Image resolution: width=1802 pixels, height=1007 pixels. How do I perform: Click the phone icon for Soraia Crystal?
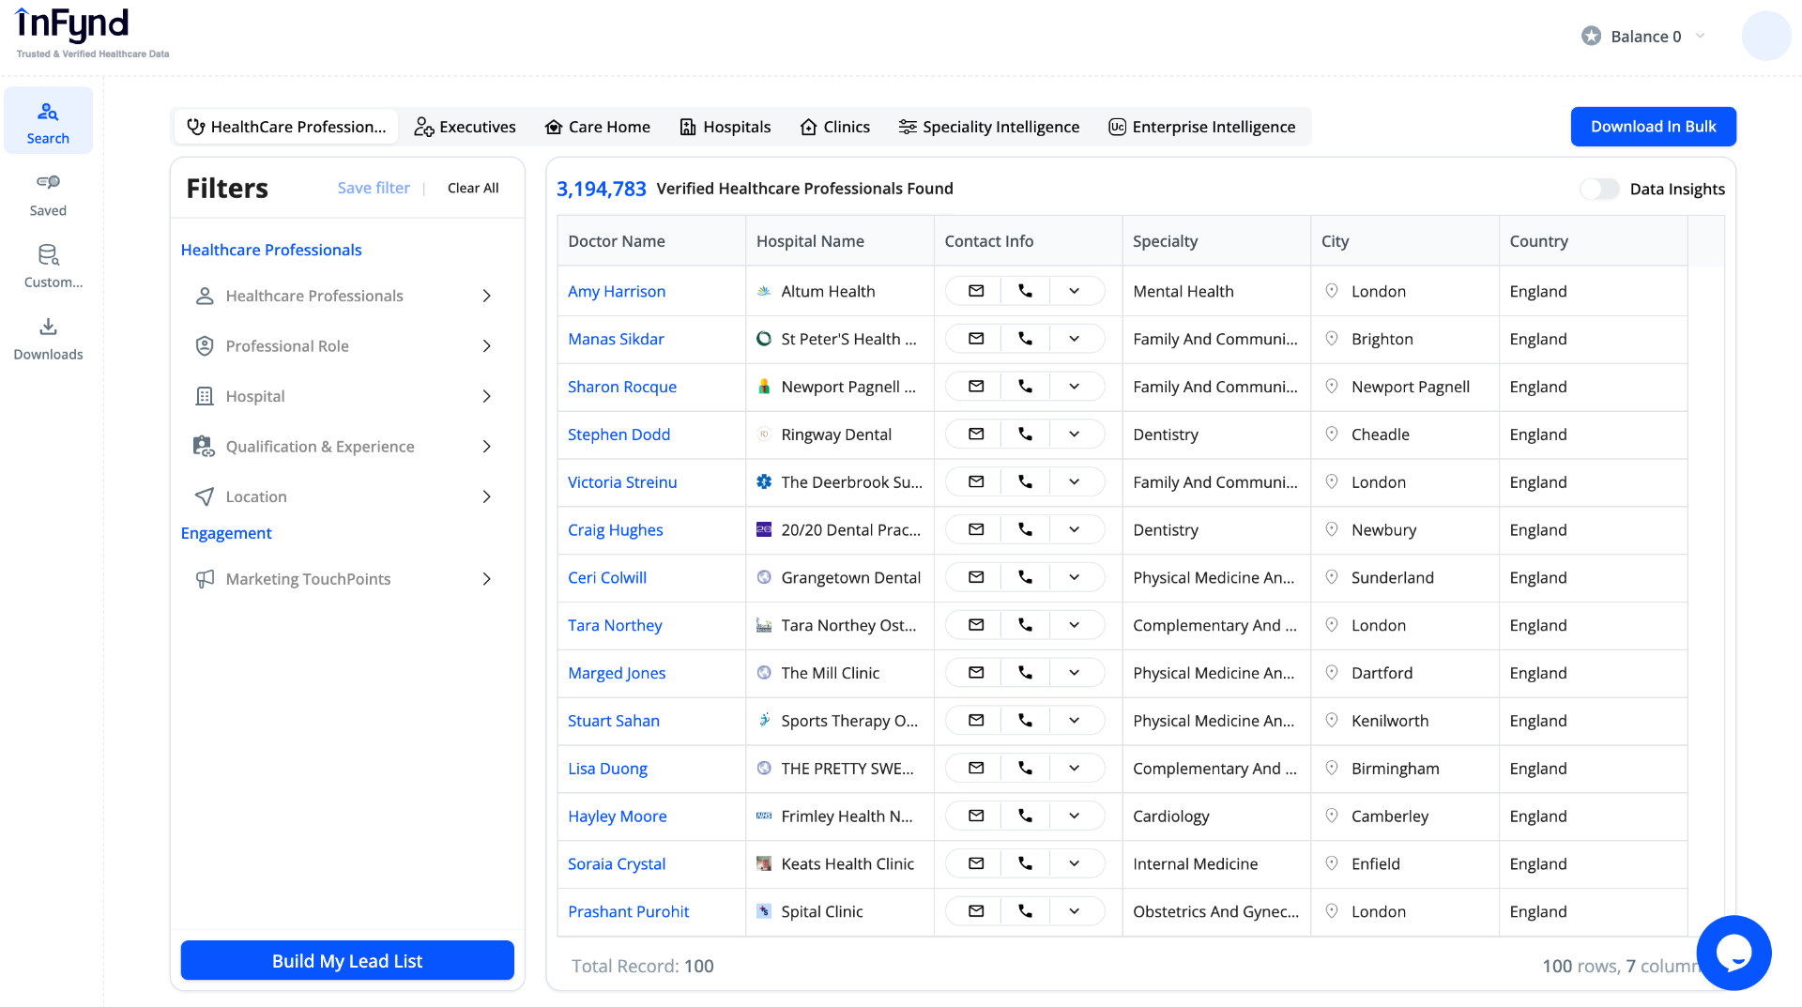[x=1025, y=863]
